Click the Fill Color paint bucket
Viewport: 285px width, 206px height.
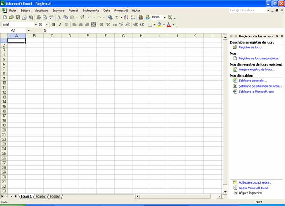point(160,25)
